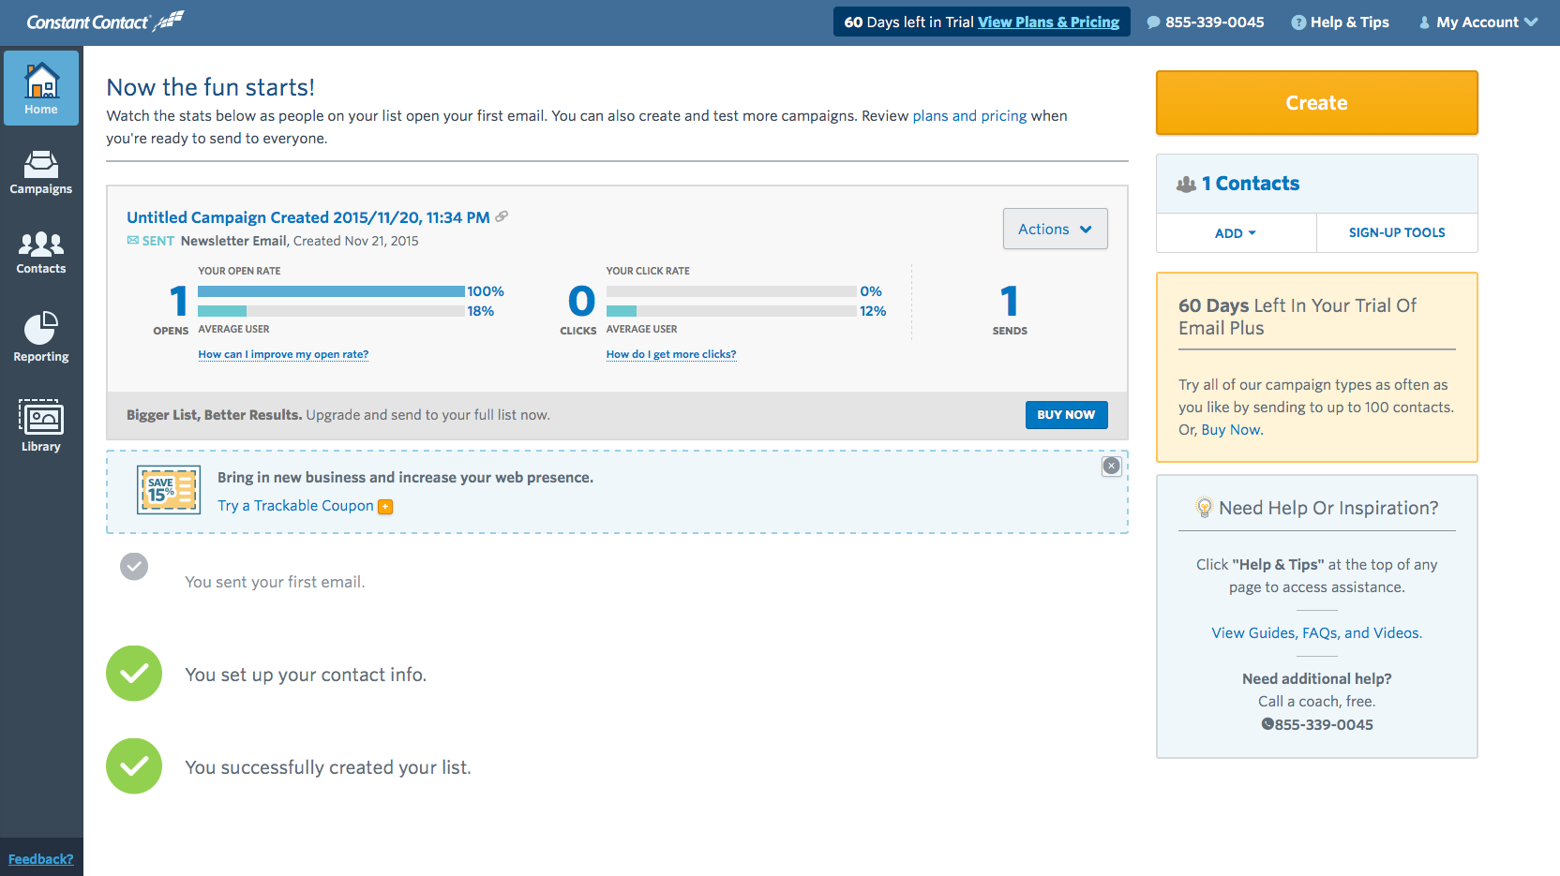Open the plans and pricing text link

coord(969,116)
